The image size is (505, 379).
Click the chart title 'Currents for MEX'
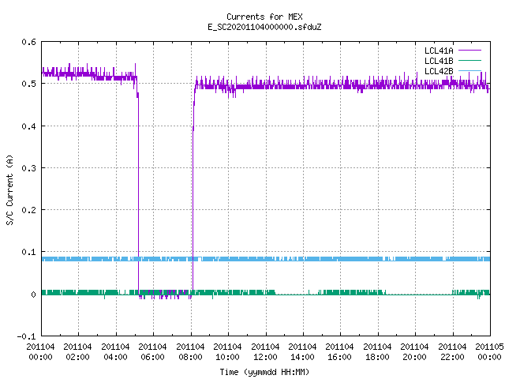(x=264, y=17)
